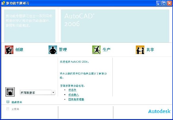Close the 新功能专题研习 window
The image size is (173, 120).
click(x=169, y=3)
